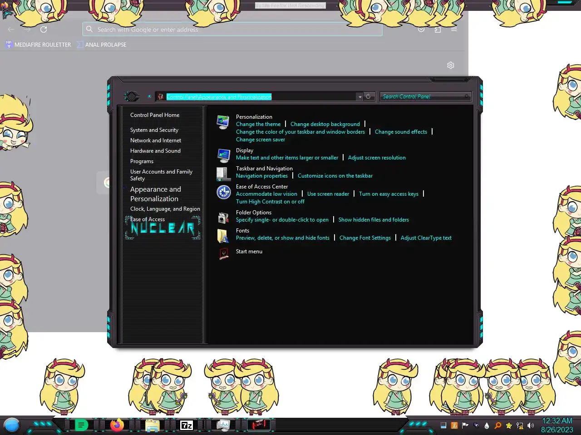Click Customize icons on the taskbar link
The height and width of the screenshot is (435, 581).
coord(335,176)
